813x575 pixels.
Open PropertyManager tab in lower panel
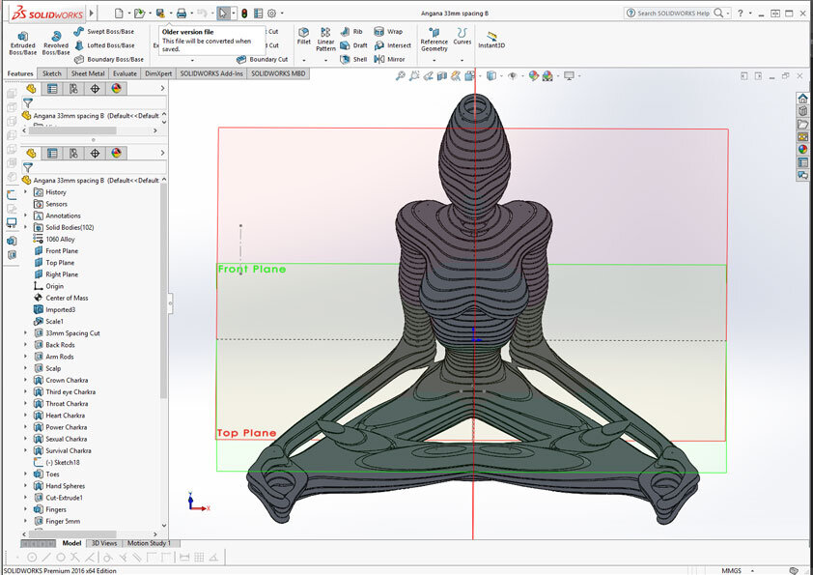(52, 153)
